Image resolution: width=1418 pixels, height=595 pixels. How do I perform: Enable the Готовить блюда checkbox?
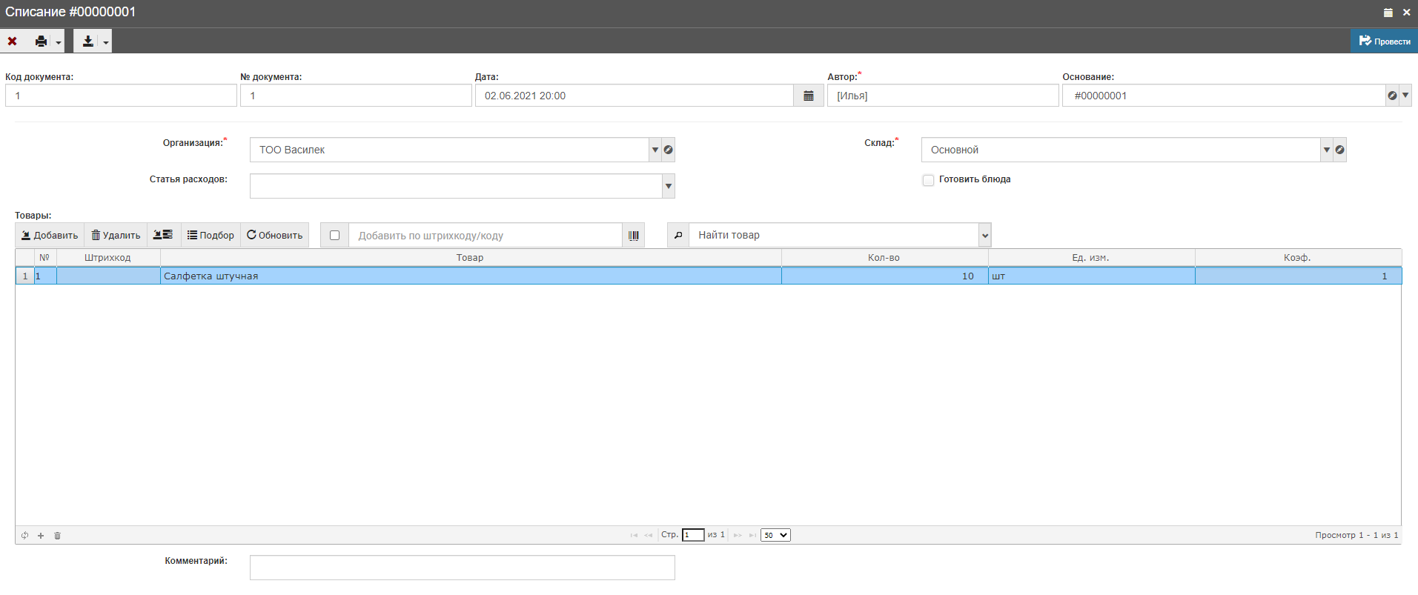click(928, 180)
